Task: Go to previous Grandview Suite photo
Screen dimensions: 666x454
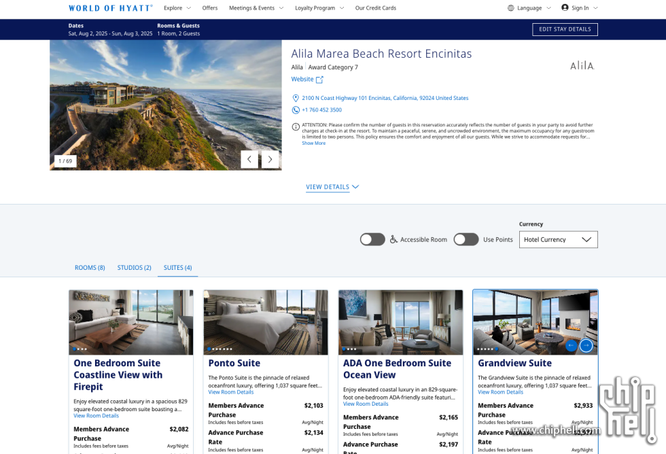Action: point(572,346)
